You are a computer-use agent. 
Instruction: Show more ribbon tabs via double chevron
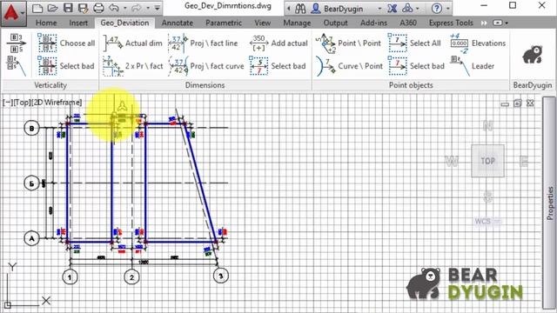tap(484, 23)
